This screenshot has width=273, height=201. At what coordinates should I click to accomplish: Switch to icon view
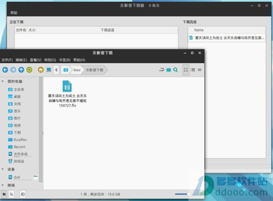pyautogui.click(x=186, y=70)
